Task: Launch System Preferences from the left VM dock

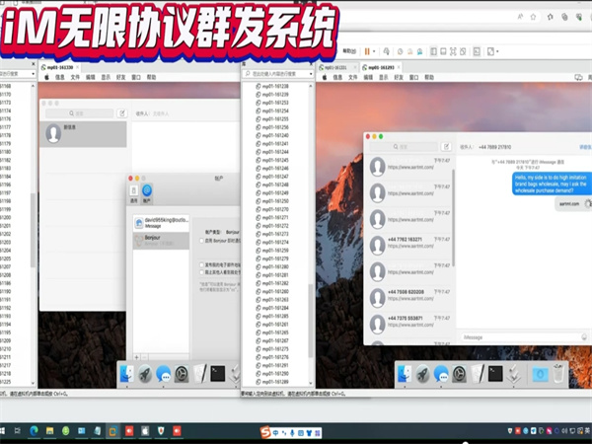Action: coord(183,373)
